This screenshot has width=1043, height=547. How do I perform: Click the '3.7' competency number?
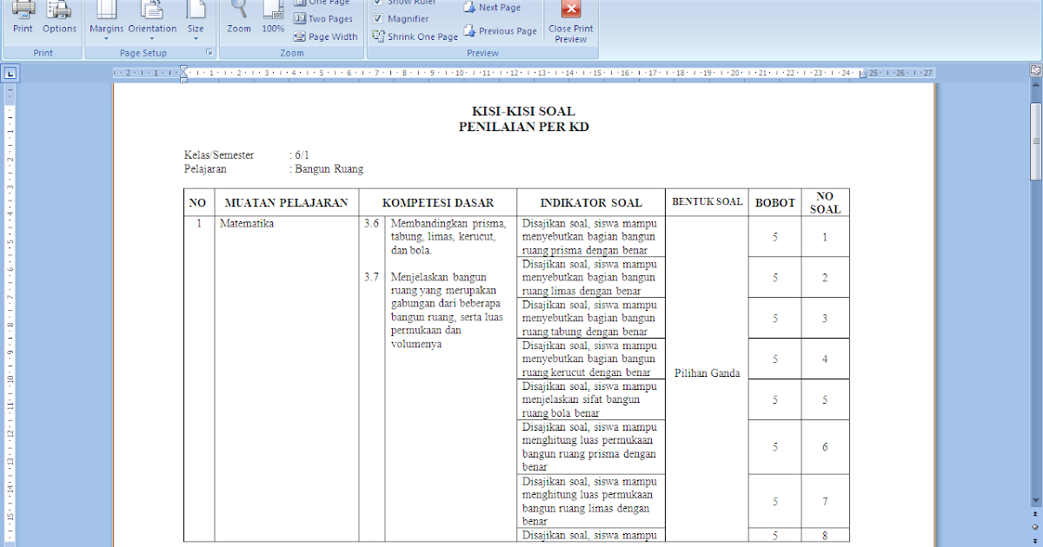371,277
